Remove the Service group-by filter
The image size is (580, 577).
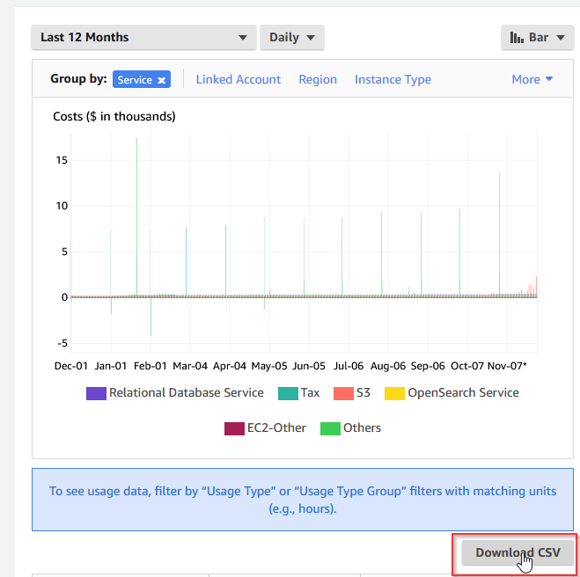tap(162, 80)
